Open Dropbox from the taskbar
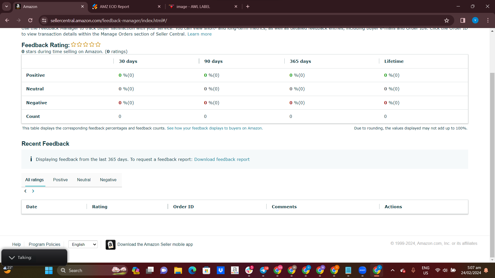The image size is (495, 278). pos(220,271)
